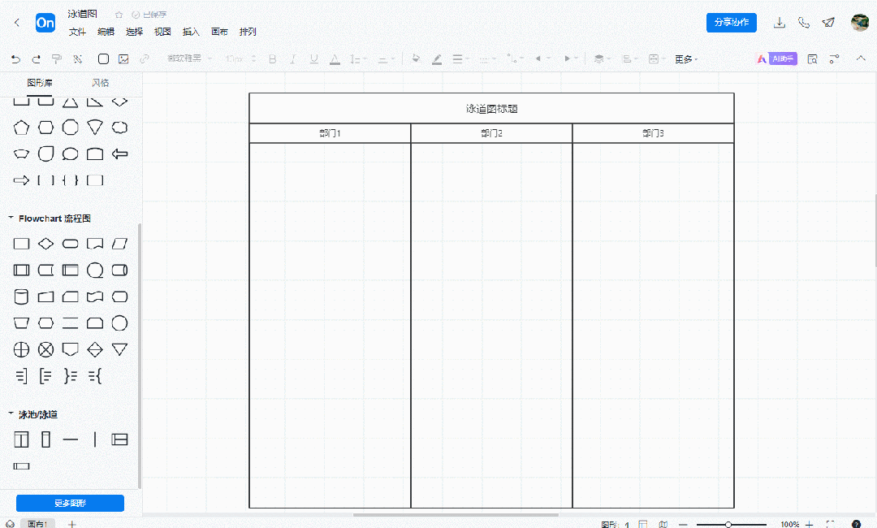Select the vertical pool shape
The image size is (877, 528).
coord(21,439)
